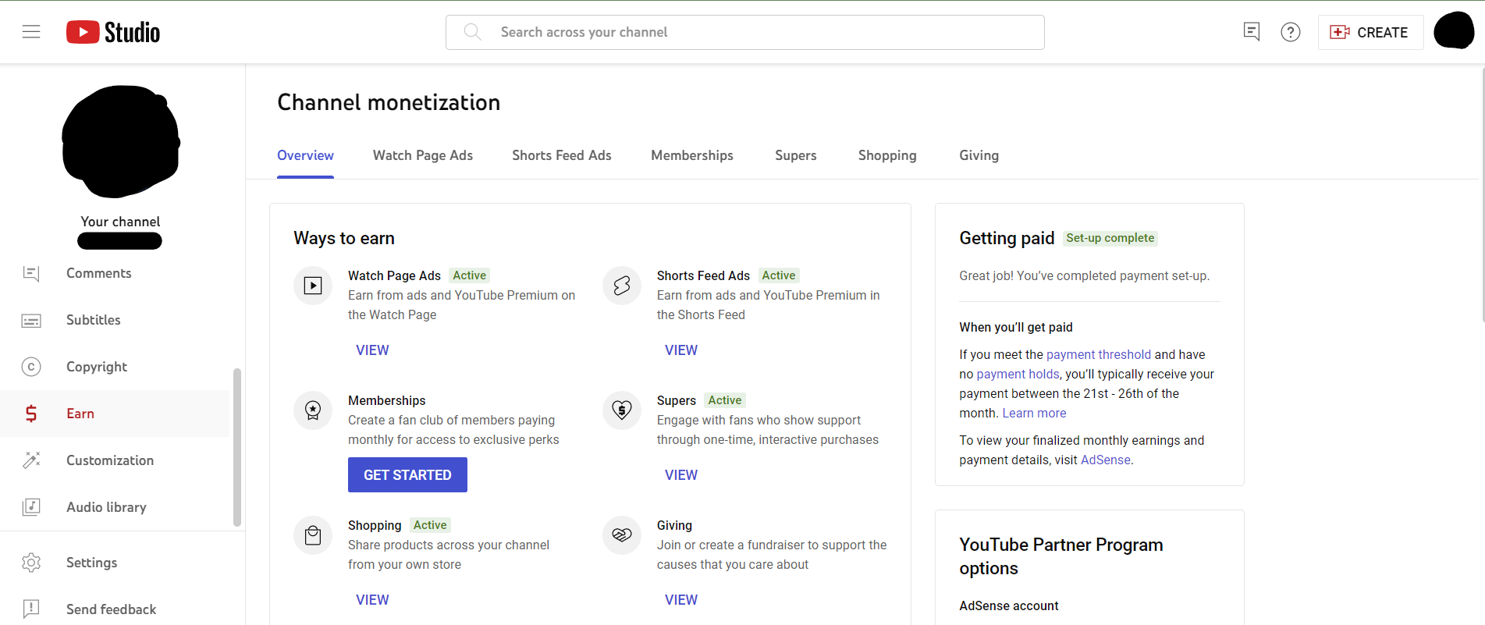
Task: Click Send feedback in the sidebar
Action: tap(123, 609)
